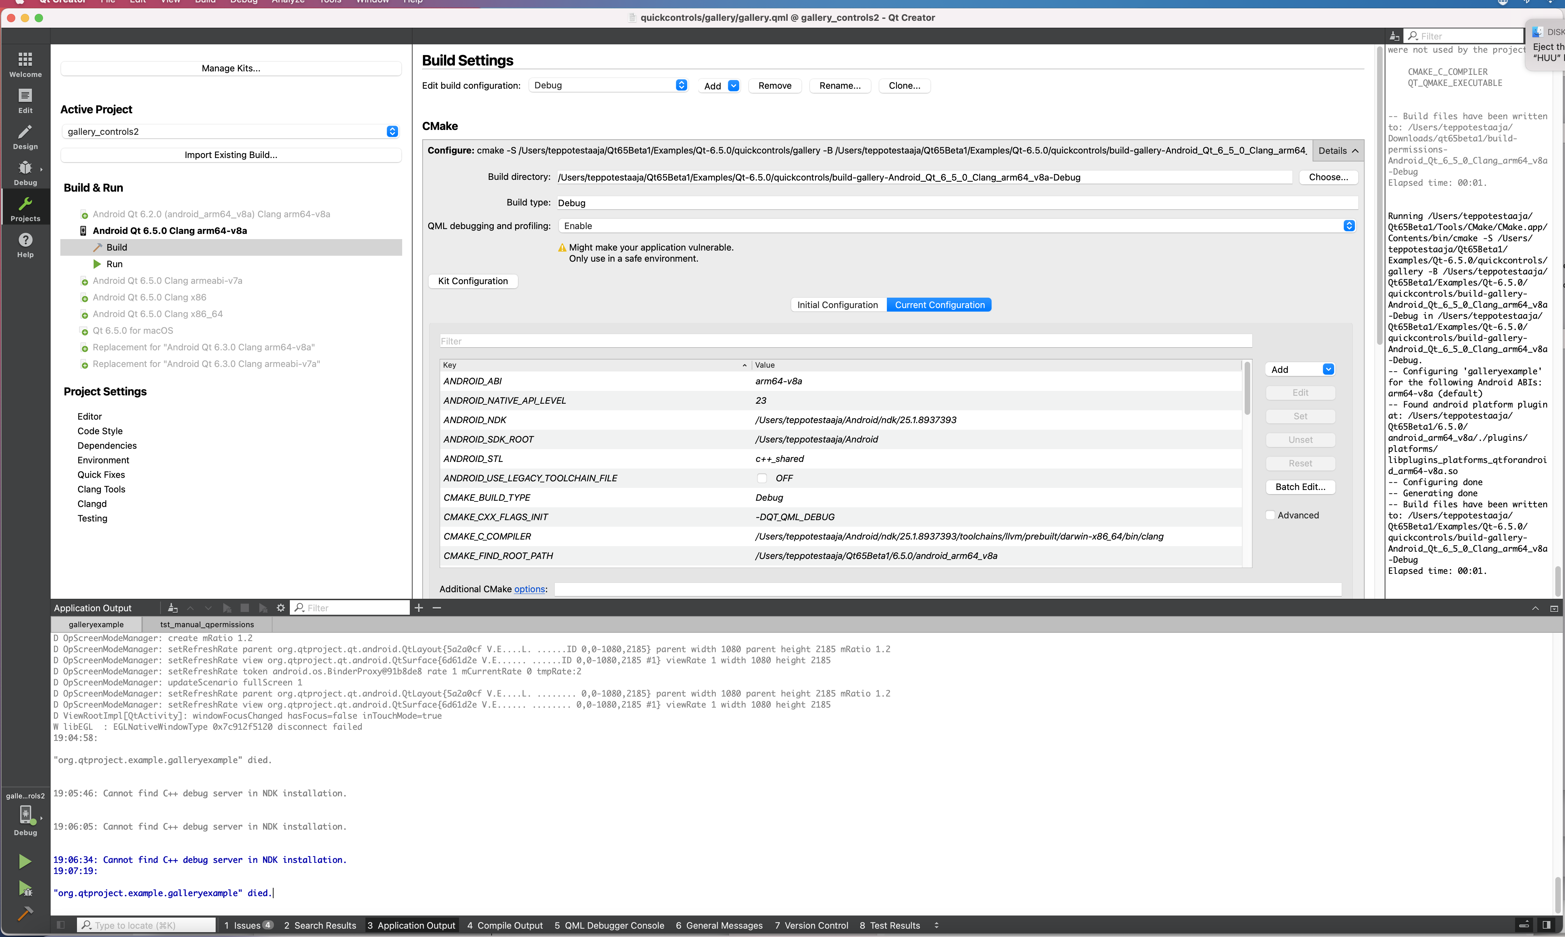Click Application Output vertical scrollbar
Screen dimensions: 1565x937
point(1558,895)
